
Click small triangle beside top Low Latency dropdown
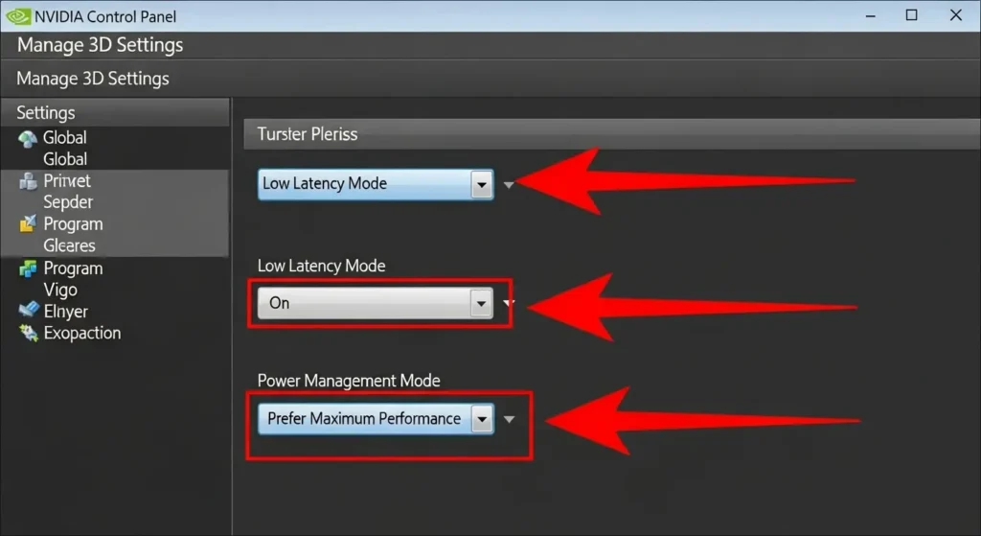pyautogui.click(x=509, y=185)
